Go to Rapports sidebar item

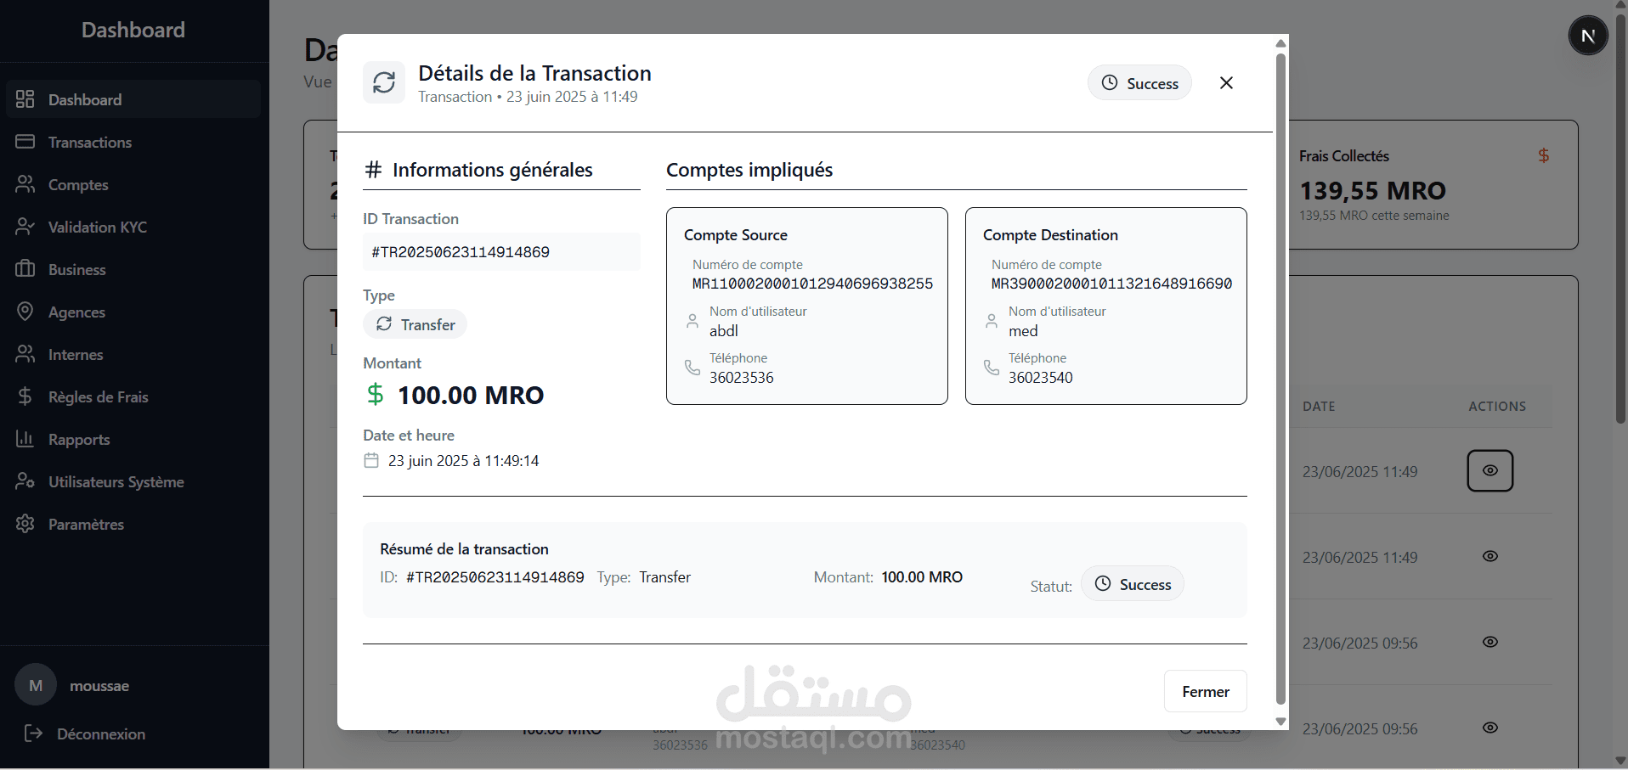tap(133, 439)
